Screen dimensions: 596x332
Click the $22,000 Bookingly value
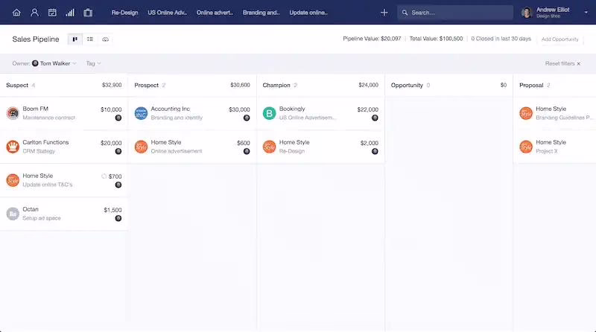(367, 109)
